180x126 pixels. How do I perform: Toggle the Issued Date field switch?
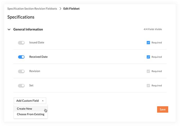(21, 43)
